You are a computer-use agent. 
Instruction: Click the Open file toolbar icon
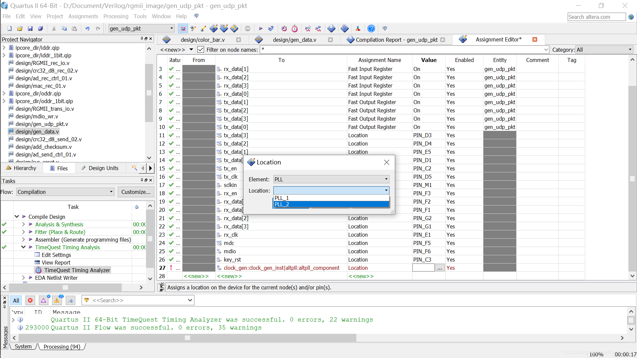(20, 29)
